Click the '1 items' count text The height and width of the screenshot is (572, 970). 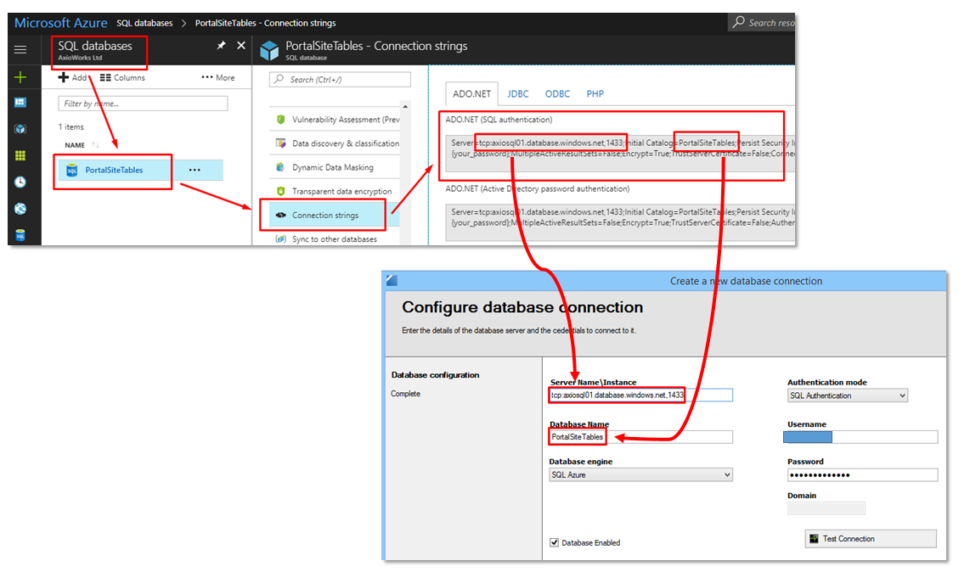coord(71,126)
